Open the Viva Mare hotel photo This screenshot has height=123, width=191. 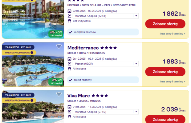33,112
